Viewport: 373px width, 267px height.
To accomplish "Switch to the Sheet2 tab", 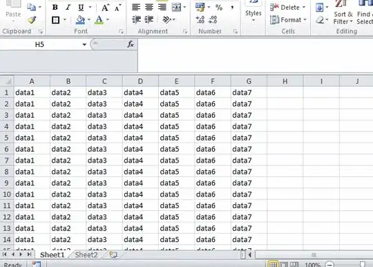I will click(86, 255).
